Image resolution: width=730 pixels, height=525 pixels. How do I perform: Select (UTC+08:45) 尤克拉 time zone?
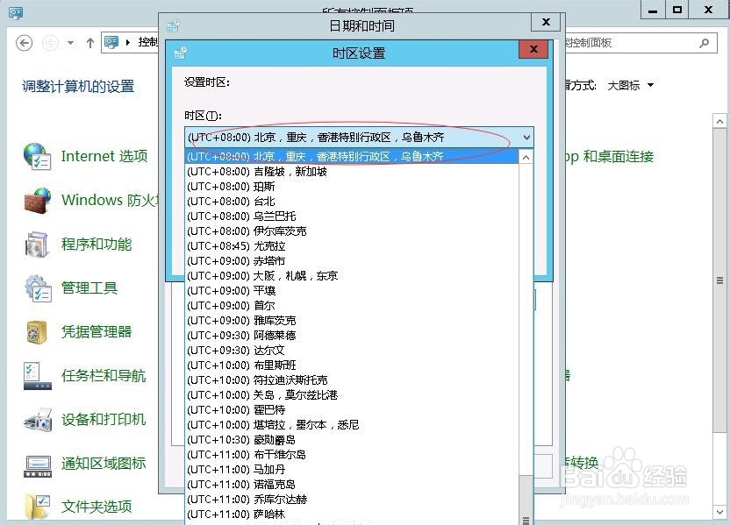click(352, 246)
